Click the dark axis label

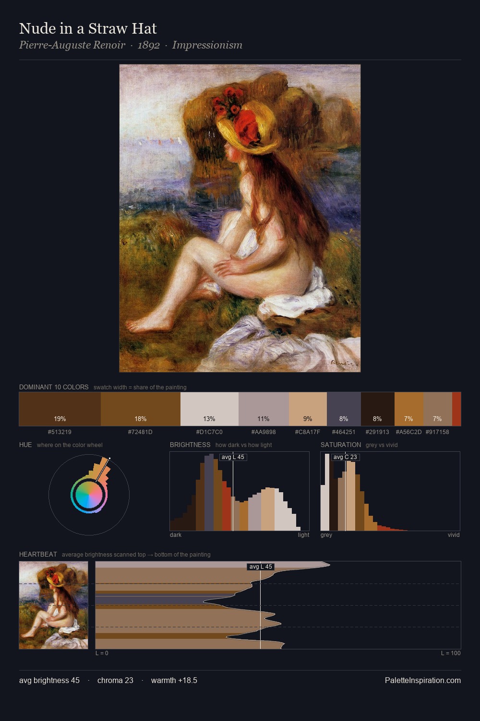coord(176,535)
